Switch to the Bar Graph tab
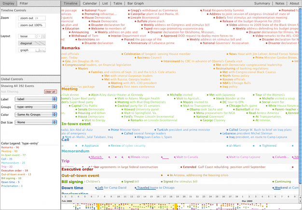302x210 pixels. click(x=136, y=3)
